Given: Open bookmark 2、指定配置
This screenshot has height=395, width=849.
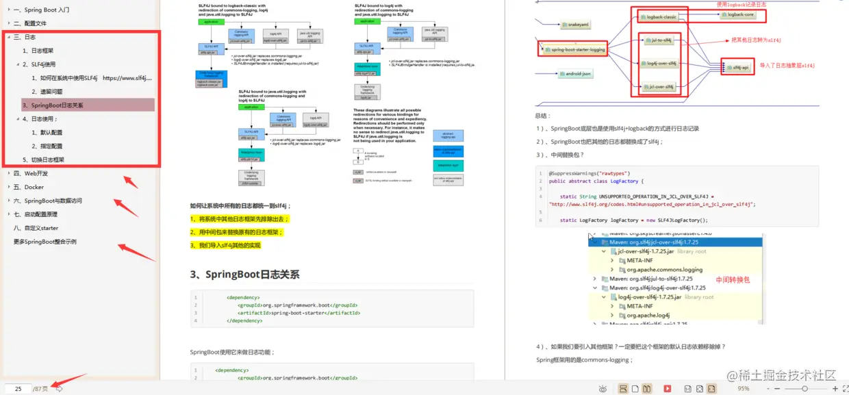Looking at the screenshot, I should [x=47, y=146].
